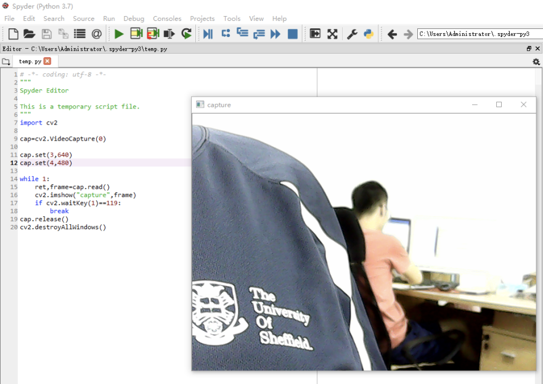Start debugging the file
Image resolution: width=543 pixels, height=384 pixels.
(208, 34)
